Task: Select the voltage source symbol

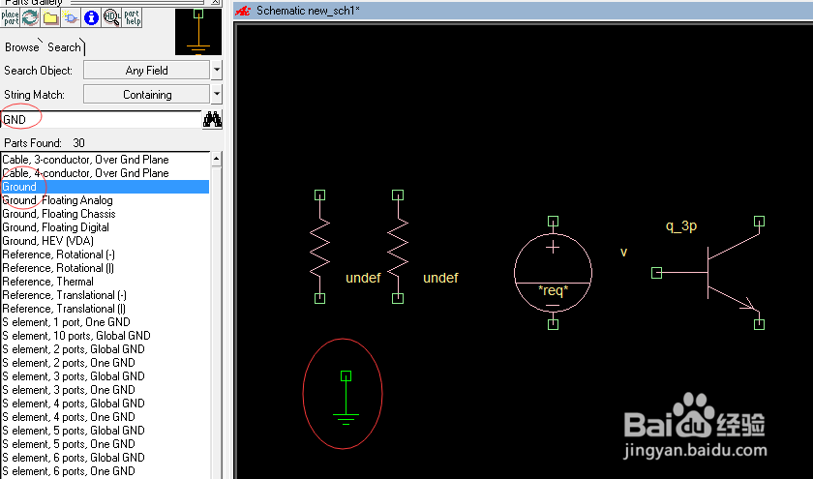Action: [x=553, y=273]
